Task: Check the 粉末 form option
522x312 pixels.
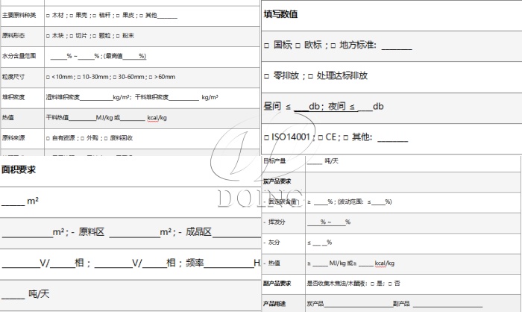Action: (x=118, y=36)
